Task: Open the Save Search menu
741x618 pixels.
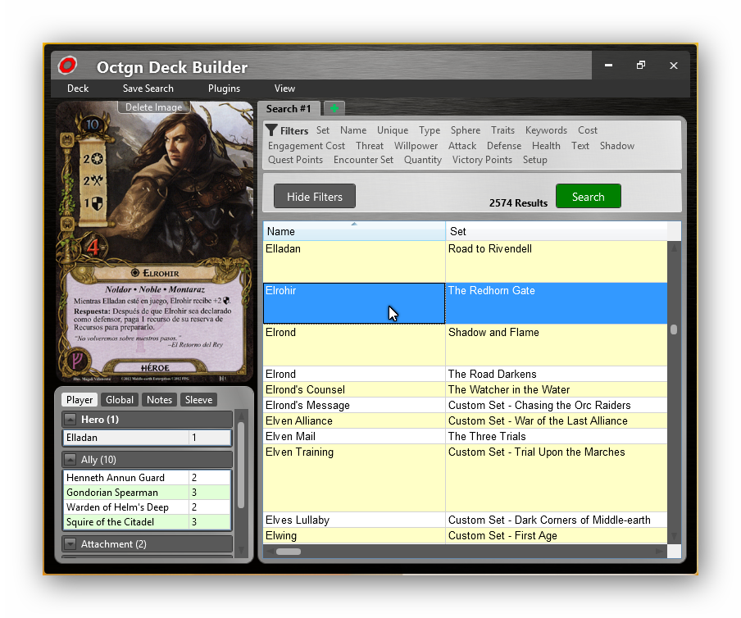Action: point(148,89)
